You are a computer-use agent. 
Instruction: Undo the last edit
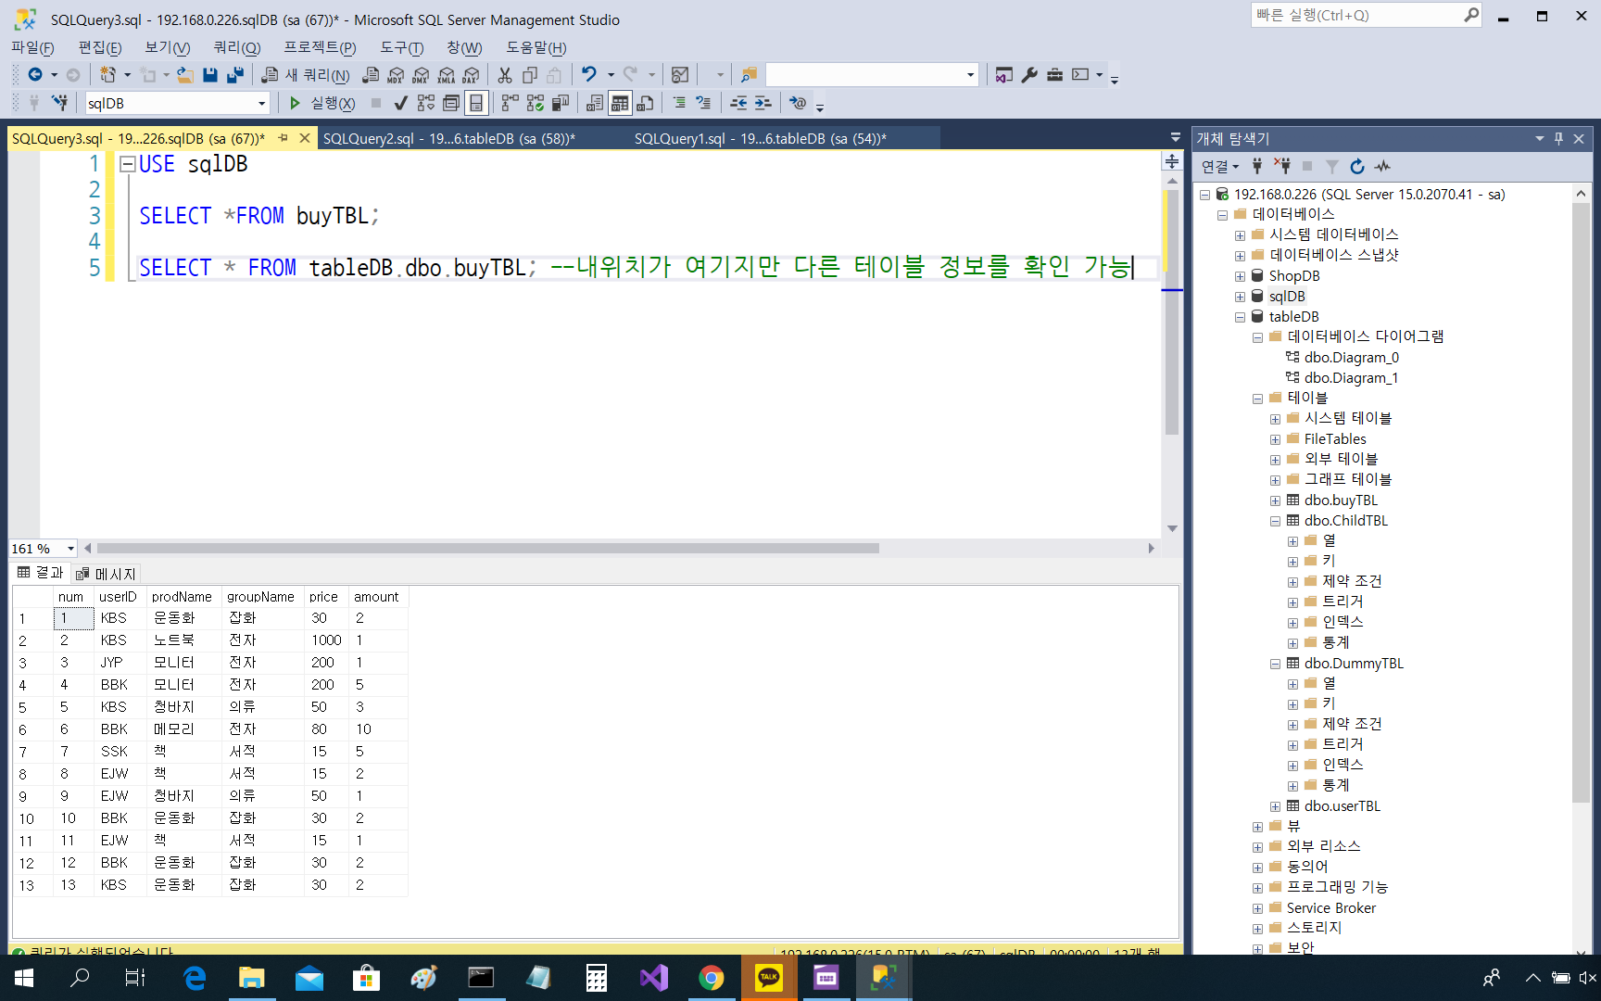(588, 74)
